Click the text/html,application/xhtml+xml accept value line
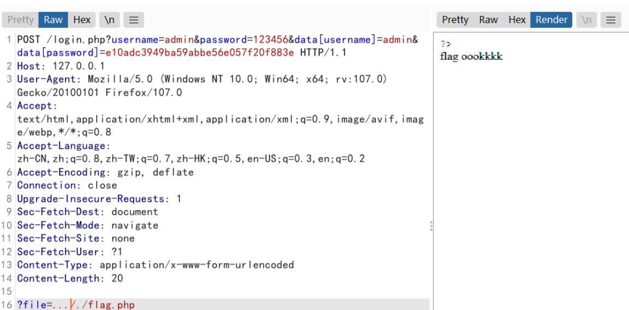Viewport: 629px width, 310px height. pos(220,119)
